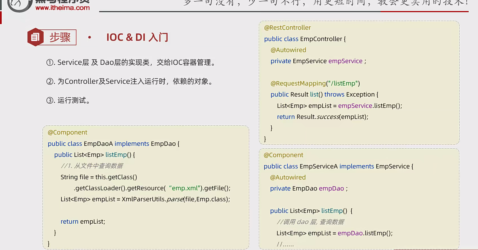Screen dimensions: 478x250
Task: Click the line 'String file = this.getClass()'
Action: (99, 177)
